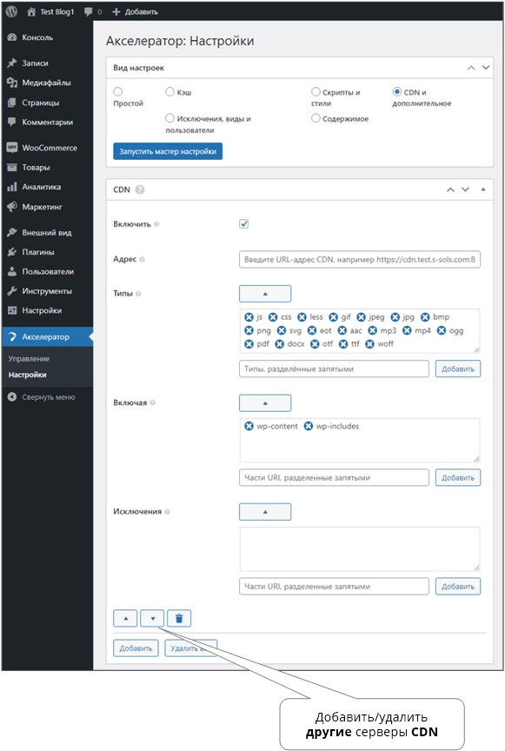This screenshot has width=505, height=751.
Task: Click the comments bubble in admin bar
Action: (88, 11)
